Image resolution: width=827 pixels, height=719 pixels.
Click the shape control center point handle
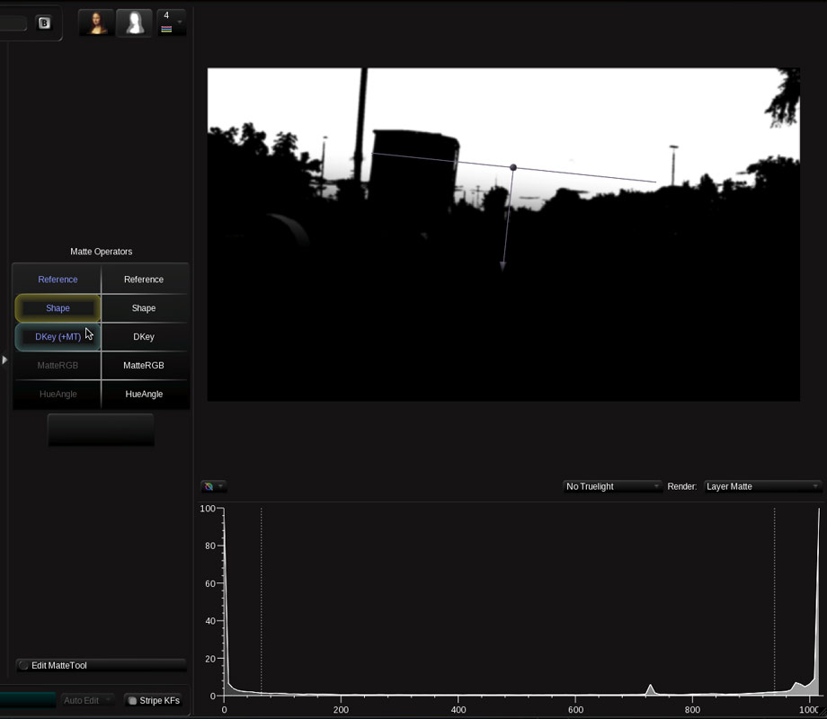pos(513,168)
